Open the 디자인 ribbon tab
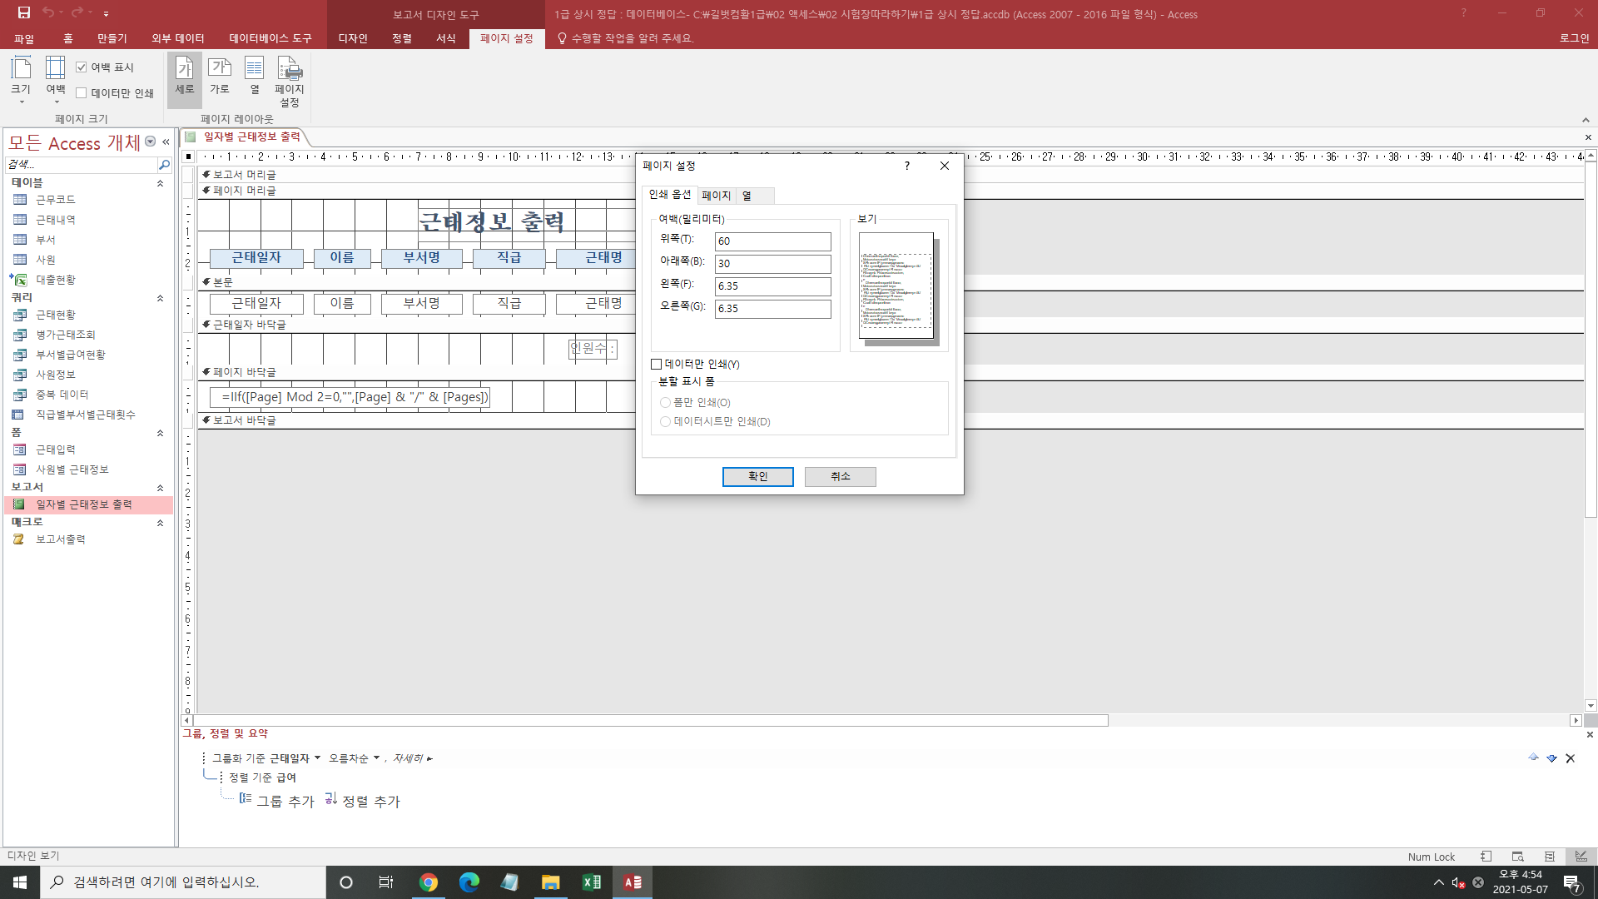This screenshot has height=899, width=1598. click(353, 38)
